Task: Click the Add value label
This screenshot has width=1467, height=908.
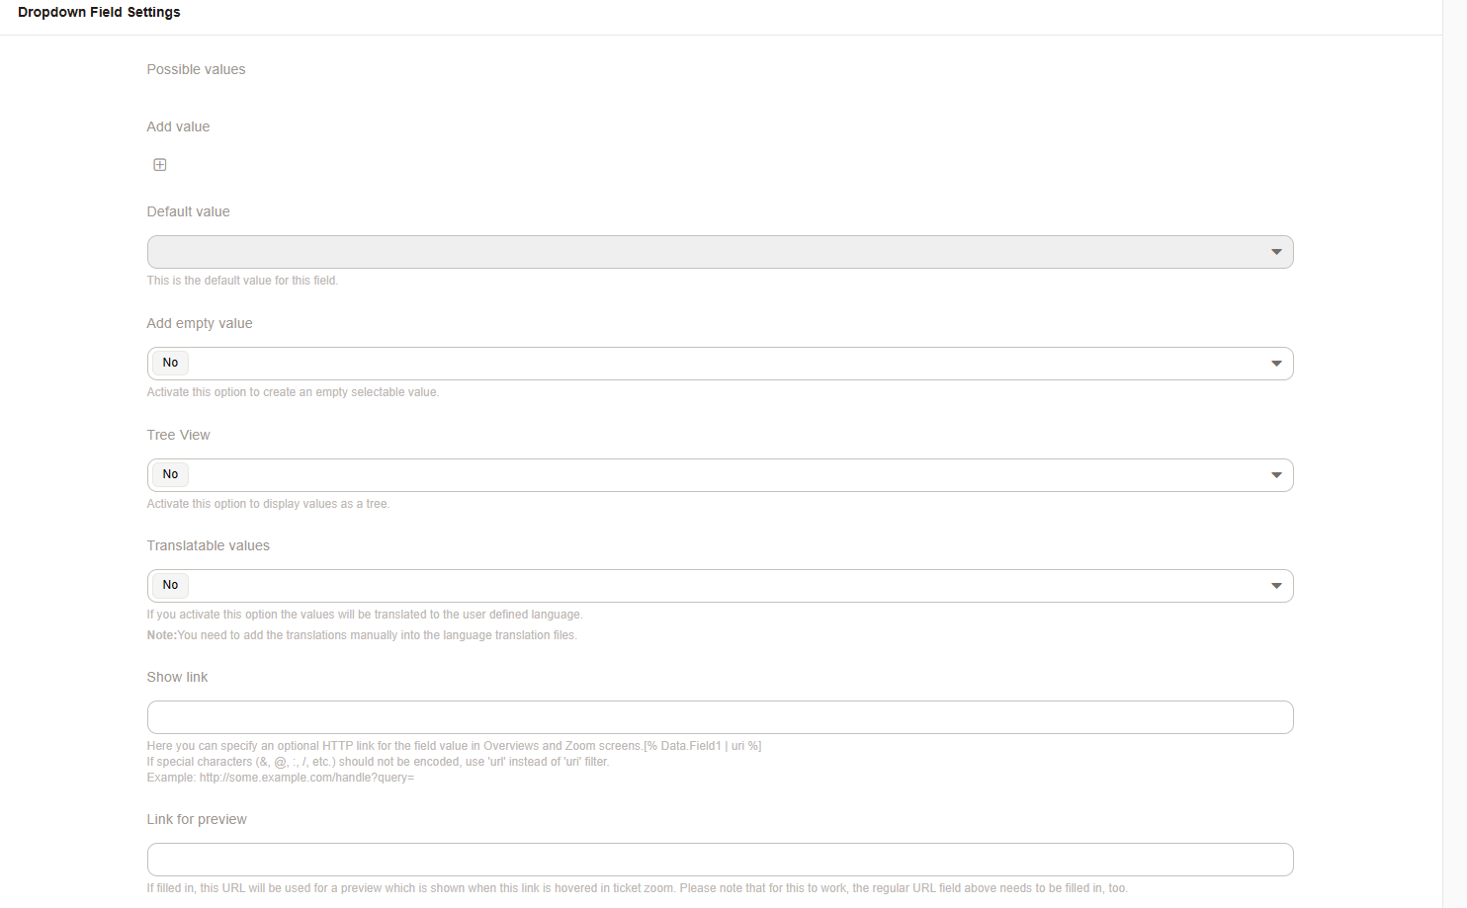Action: [178, 126]
